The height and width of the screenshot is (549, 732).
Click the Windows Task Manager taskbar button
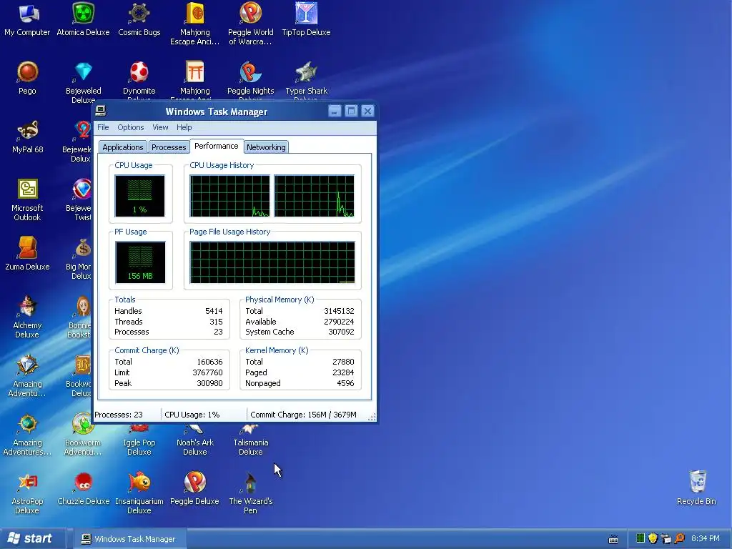coord(131,539)
